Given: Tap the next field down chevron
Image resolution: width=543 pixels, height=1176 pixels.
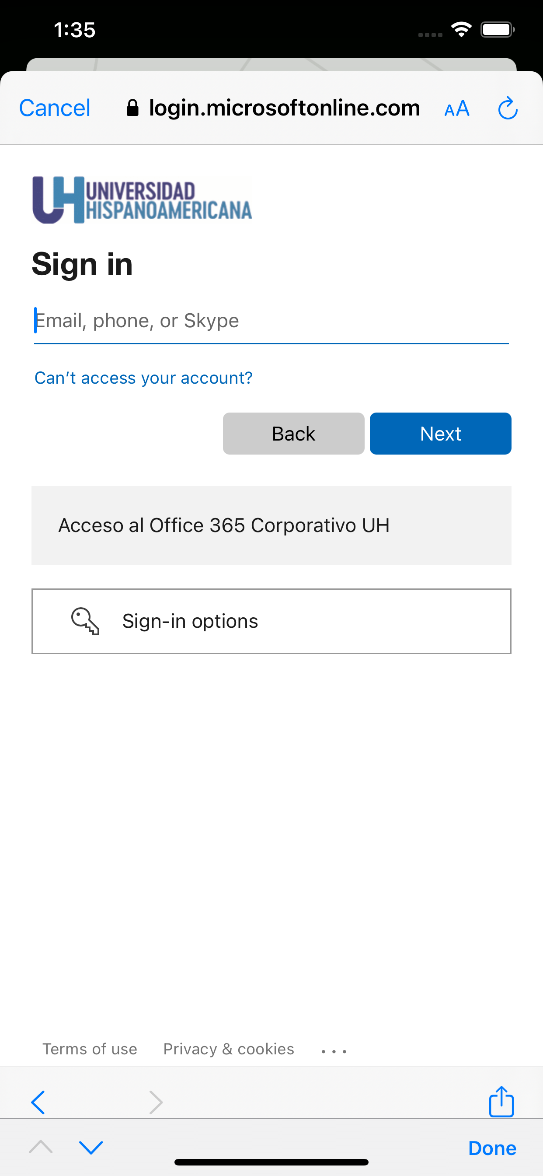Looking at the screenshot, I should pyautogui.click(x=91, y=1147).
